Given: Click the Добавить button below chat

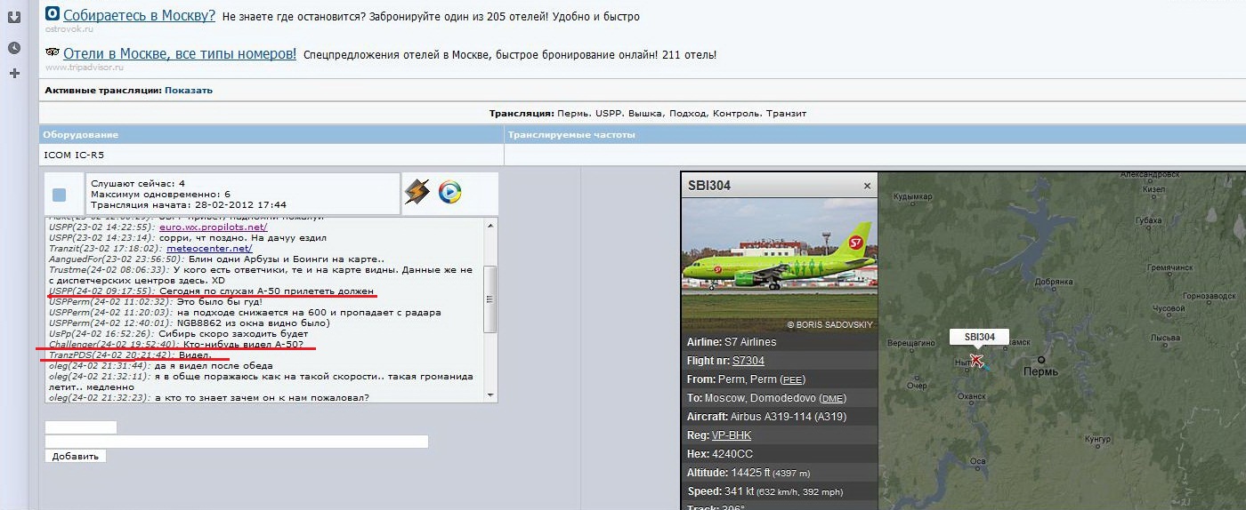Looking at the screenshot, I should [76, 456].
